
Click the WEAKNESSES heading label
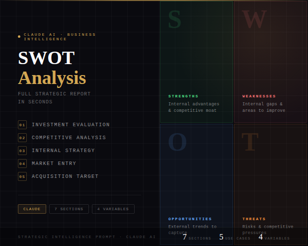[259, 96]
